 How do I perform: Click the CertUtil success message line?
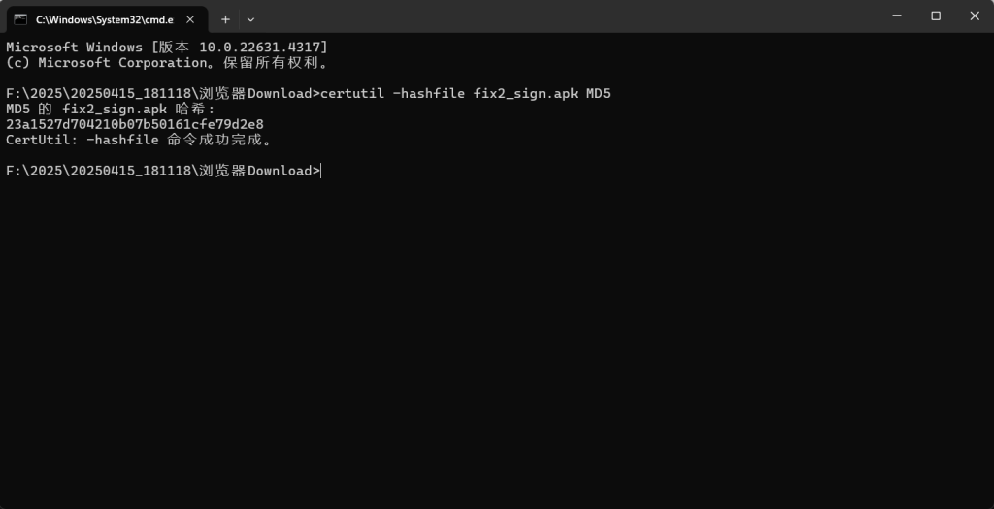click(x=139, y=140)
